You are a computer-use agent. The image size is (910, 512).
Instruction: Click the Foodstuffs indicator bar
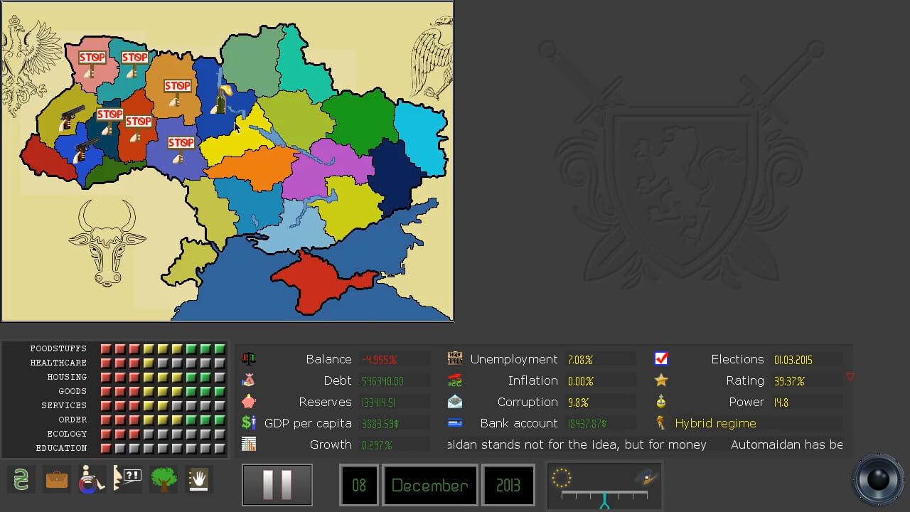tap(163, 348)
